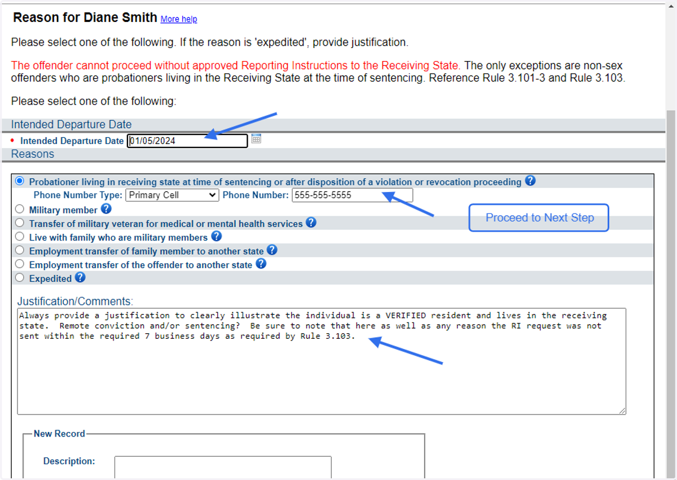Screen dimensions: 677x480
Task: Click the Description field in New Record
Action: 223,468
